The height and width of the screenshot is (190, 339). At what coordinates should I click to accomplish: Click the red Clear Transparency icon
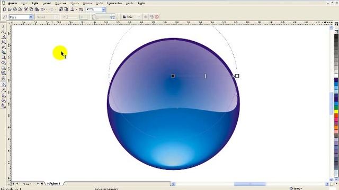point(157,17)
